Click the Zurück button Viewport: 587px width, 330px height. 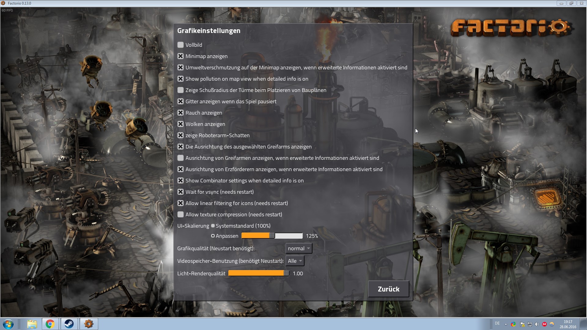[388, 289]
